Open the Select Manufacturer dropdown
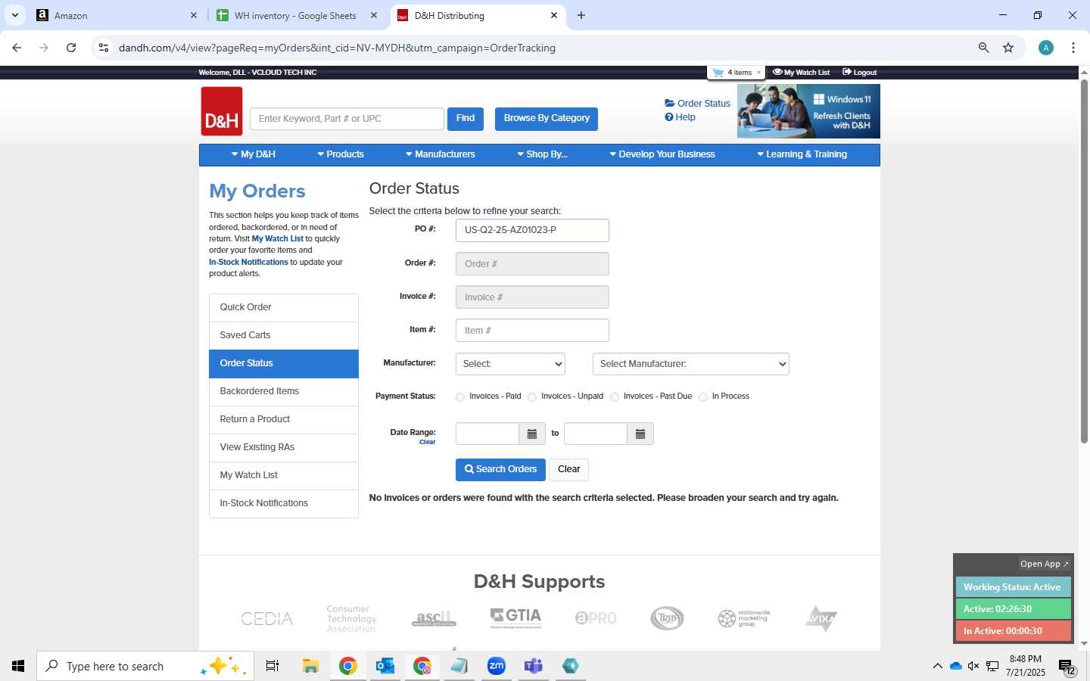Image resolution: width=1090 pixels, height=681 pixels. coord(690,364)
